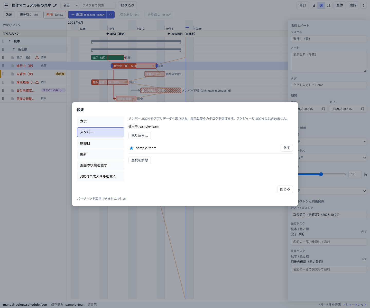
Task: Switch timeline to 週 view
Action: click(x=321, y=5)
